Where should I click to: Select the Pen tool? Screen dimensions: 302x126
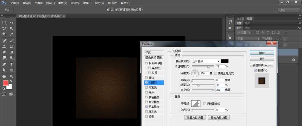coord(4,64)
